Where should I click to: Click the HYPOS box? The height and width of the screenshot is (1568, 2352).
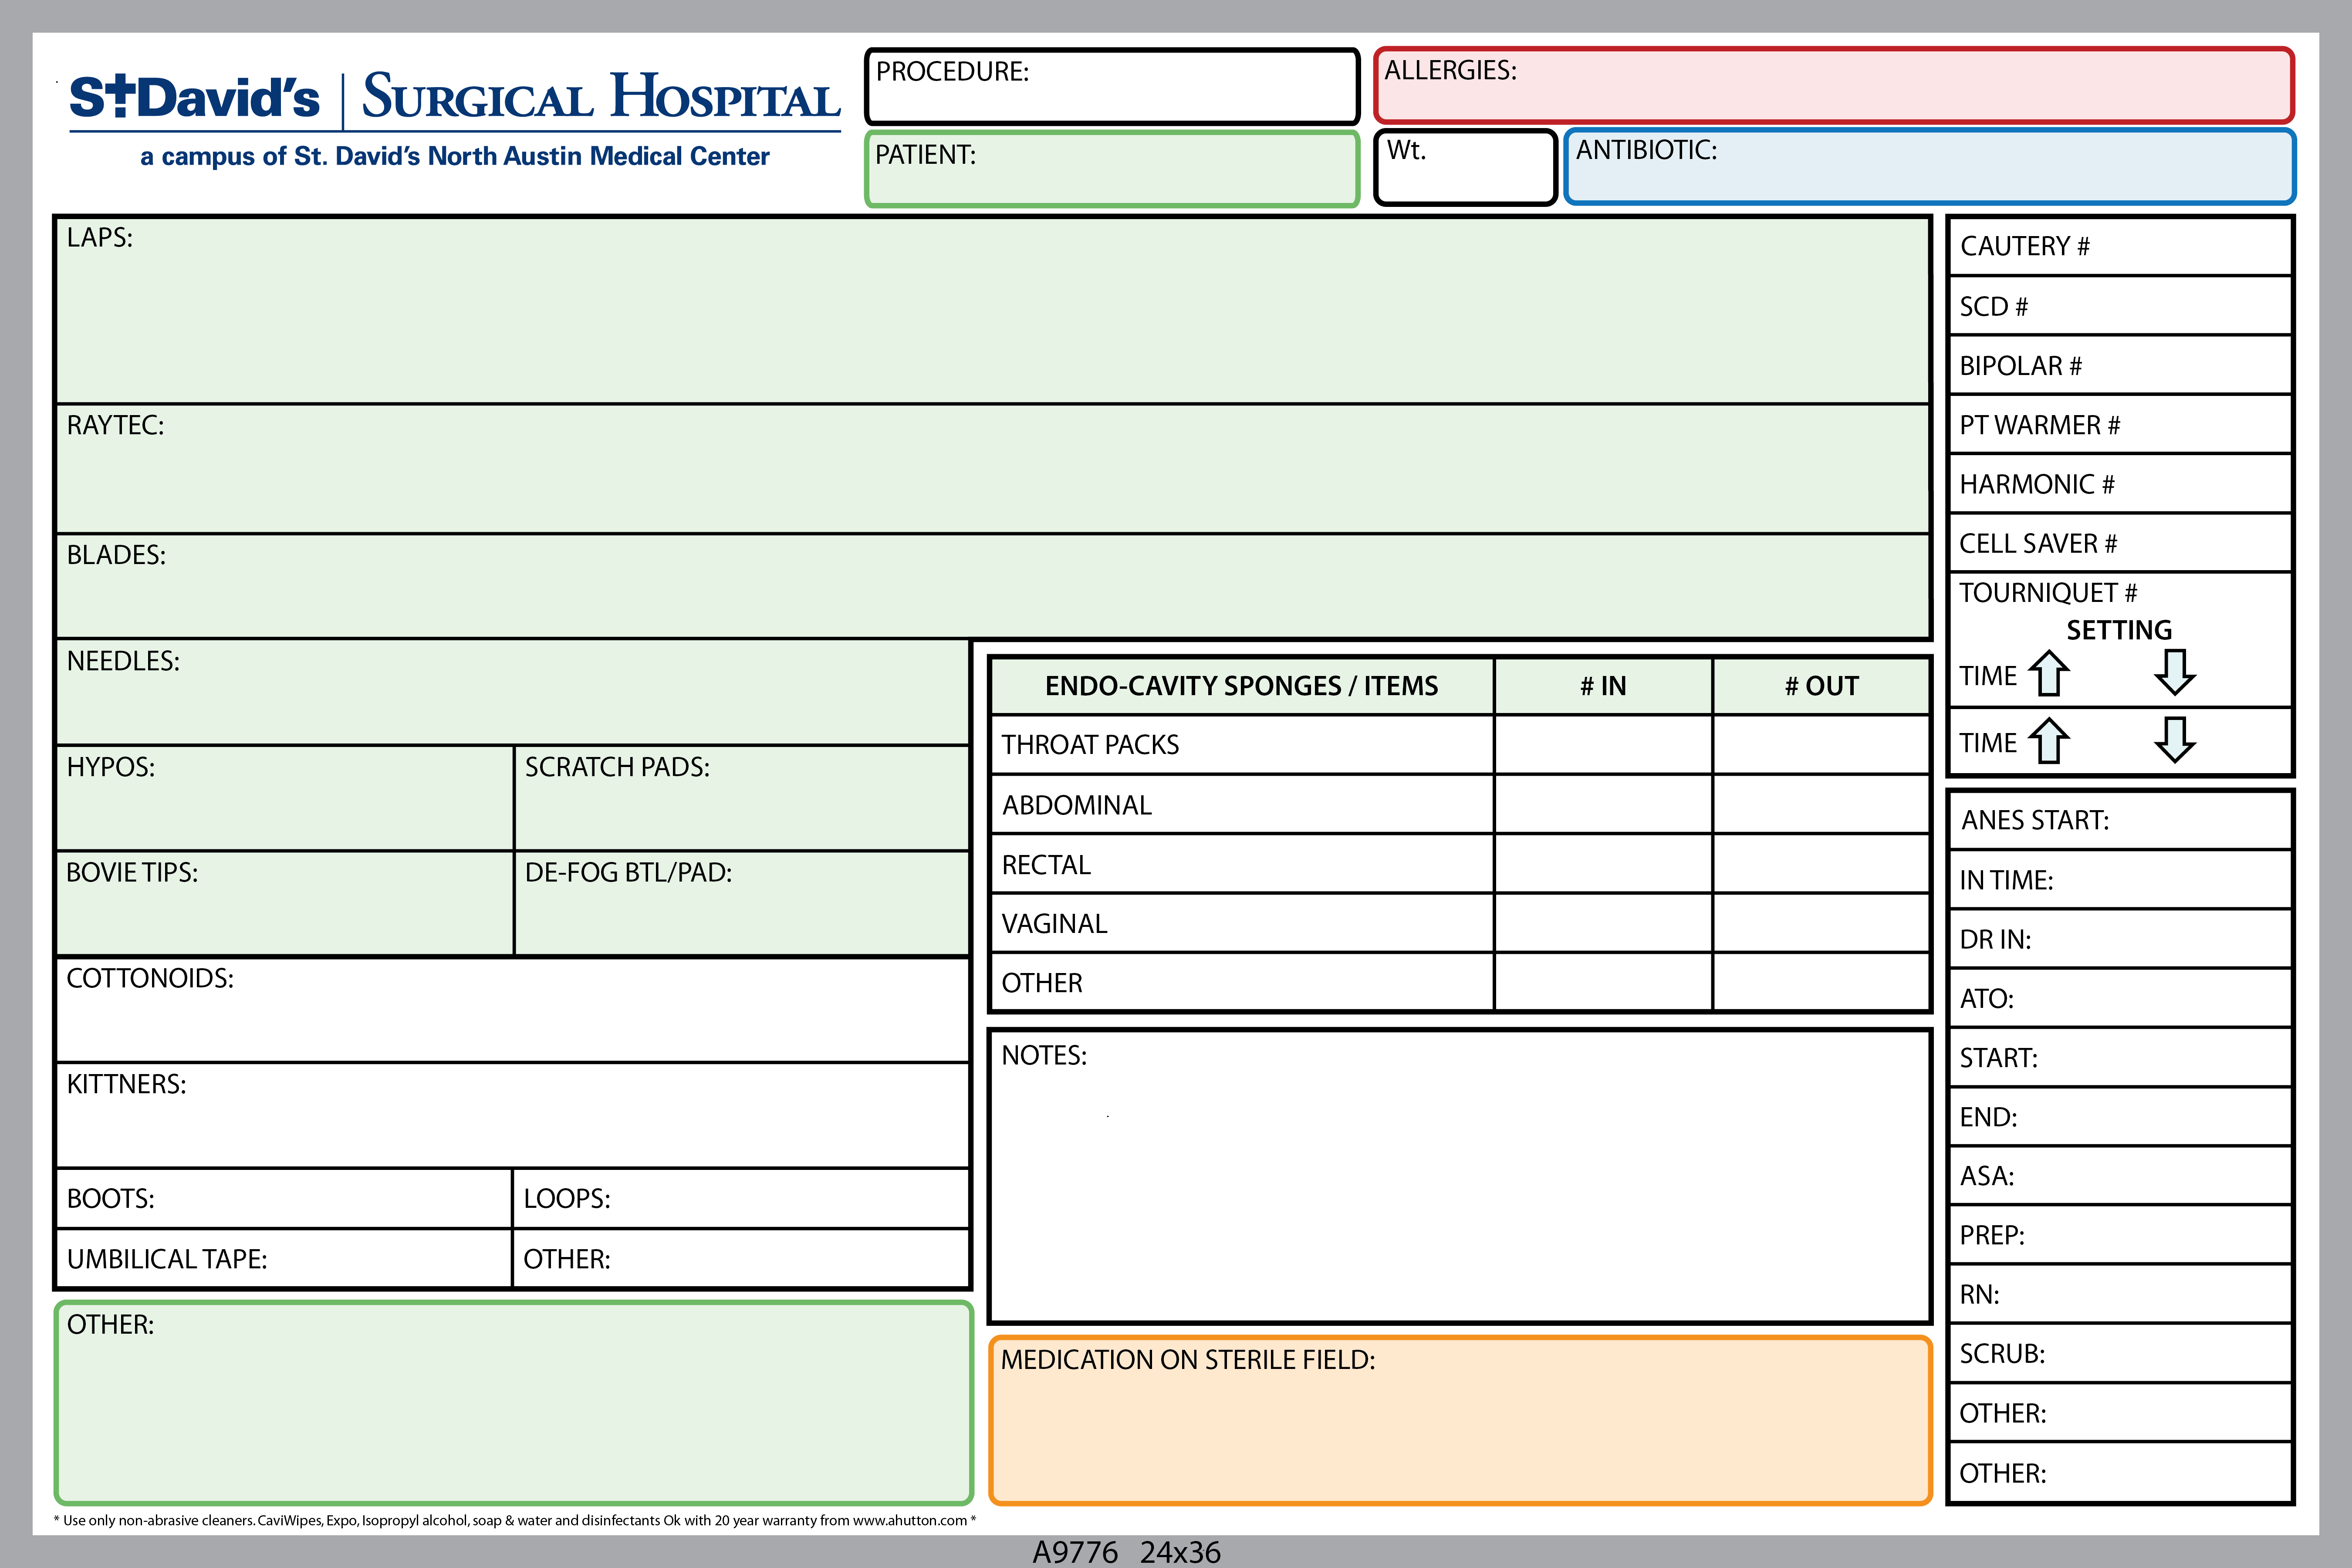(284, 798)
